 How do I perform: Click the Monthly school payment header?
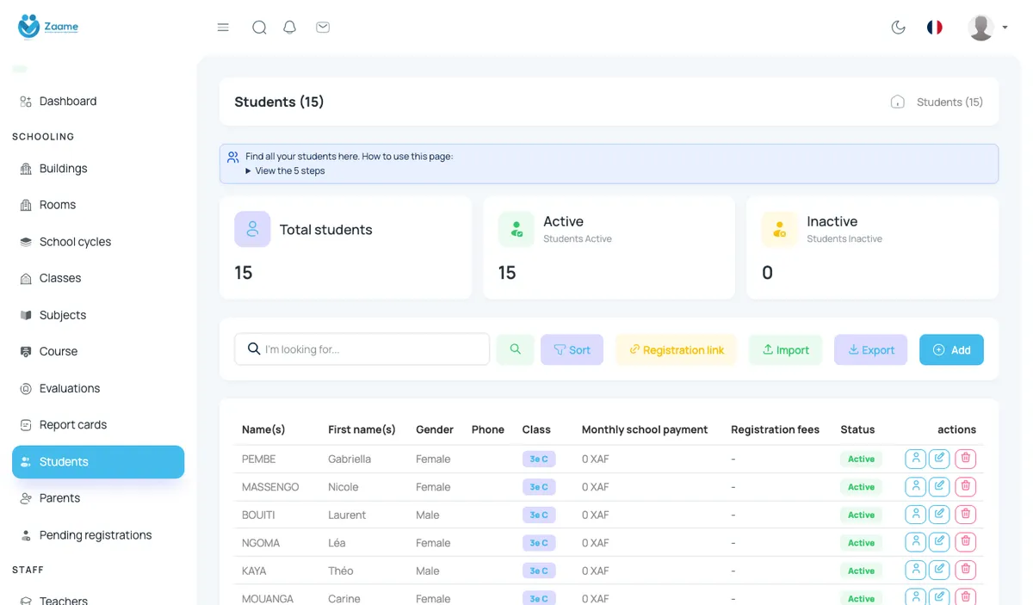[645, 429]
